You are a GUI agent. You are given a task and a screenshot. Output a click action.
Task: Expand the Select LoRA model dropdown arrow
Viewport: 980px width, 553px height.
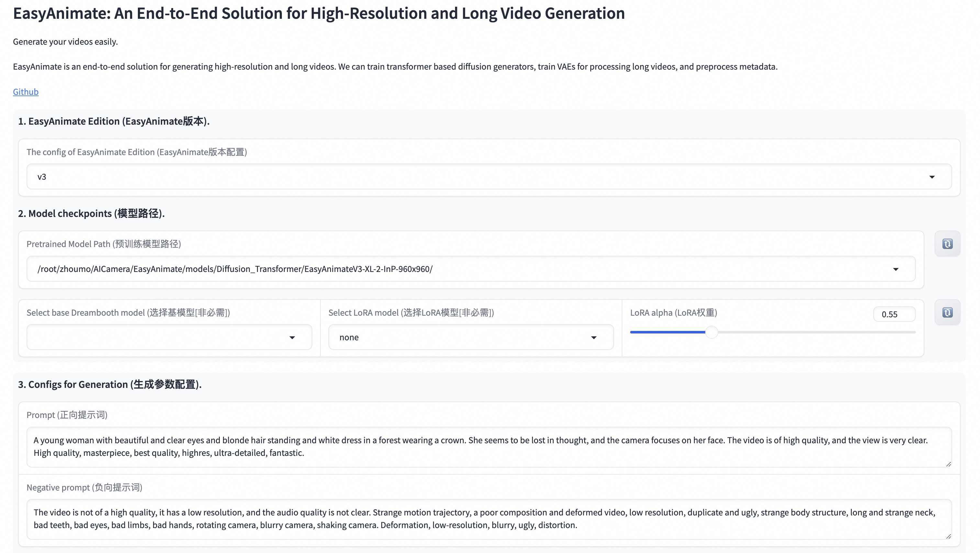tap(594, 338)
